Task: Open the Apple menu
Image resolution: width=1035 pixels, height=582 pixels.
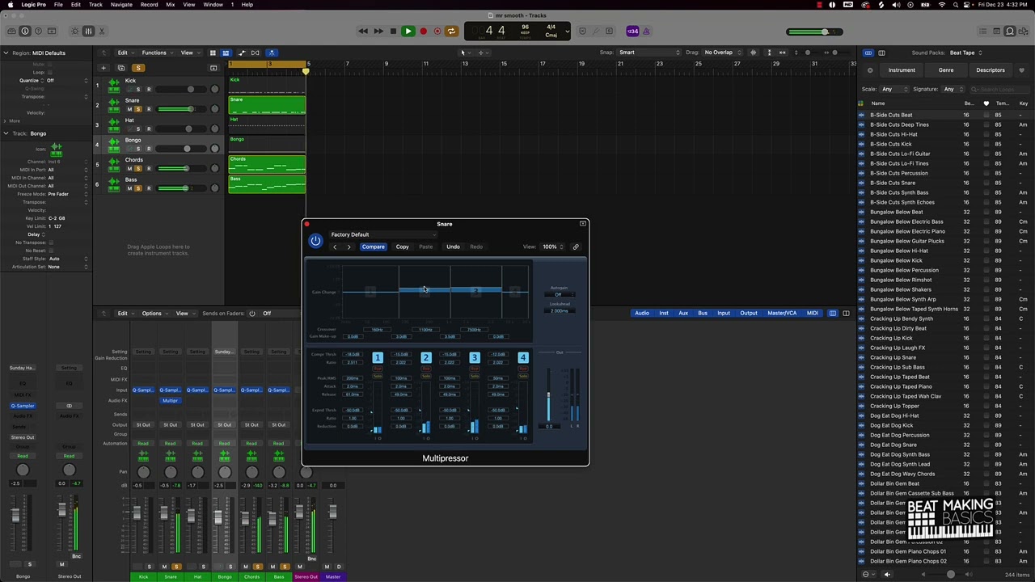Action: click(10, 5)
